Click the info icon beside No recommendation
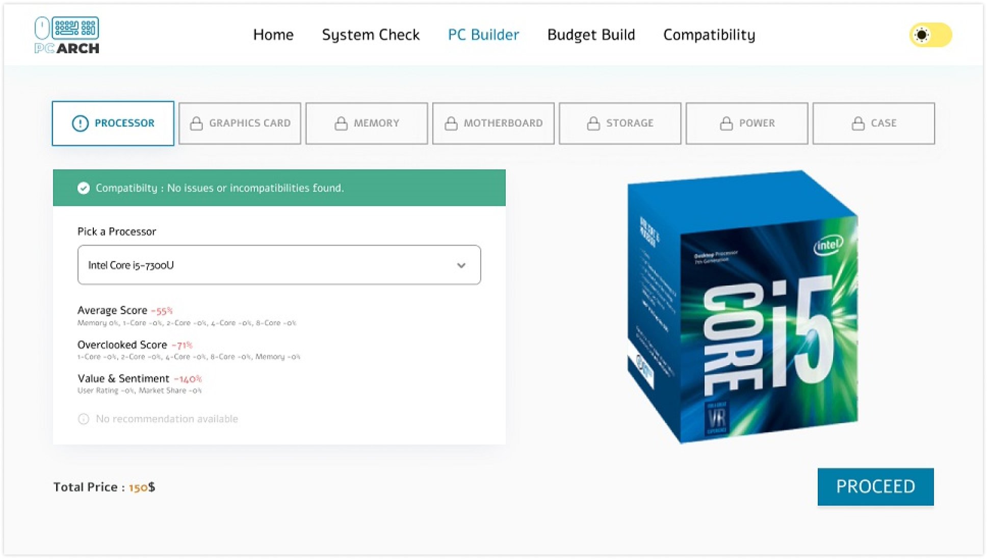 pos(83,419)
